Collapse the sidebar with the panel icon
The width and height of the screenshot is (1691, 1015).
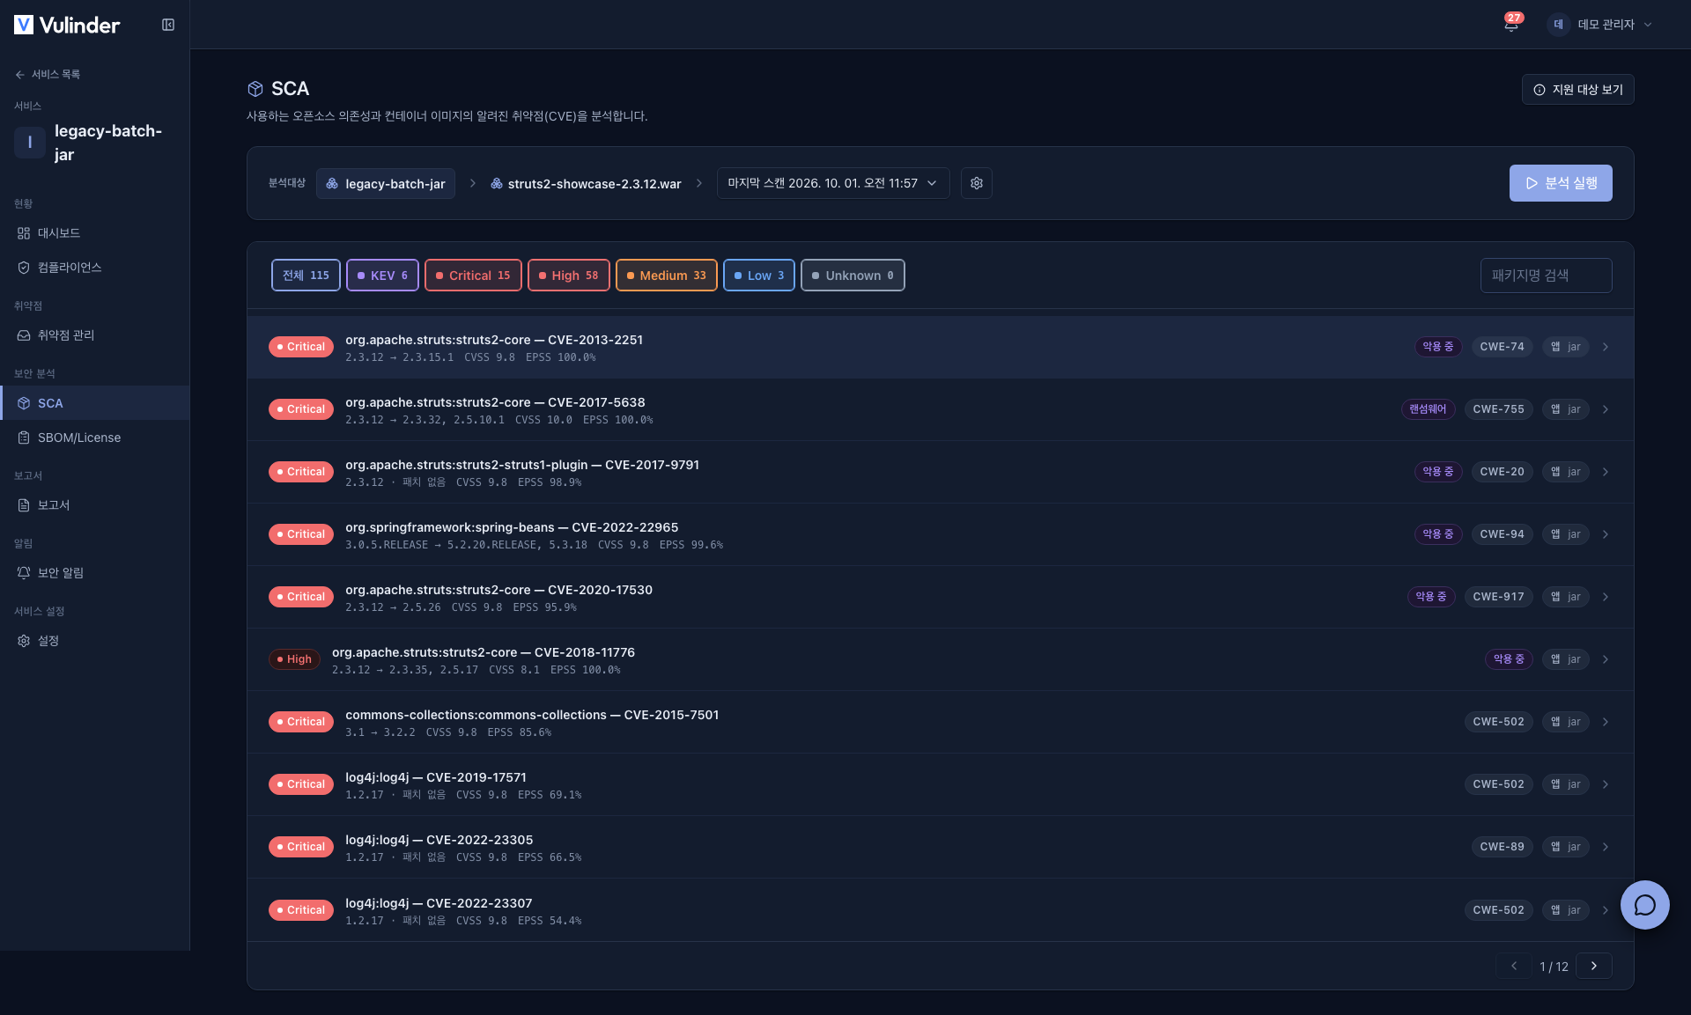point(168,25)
